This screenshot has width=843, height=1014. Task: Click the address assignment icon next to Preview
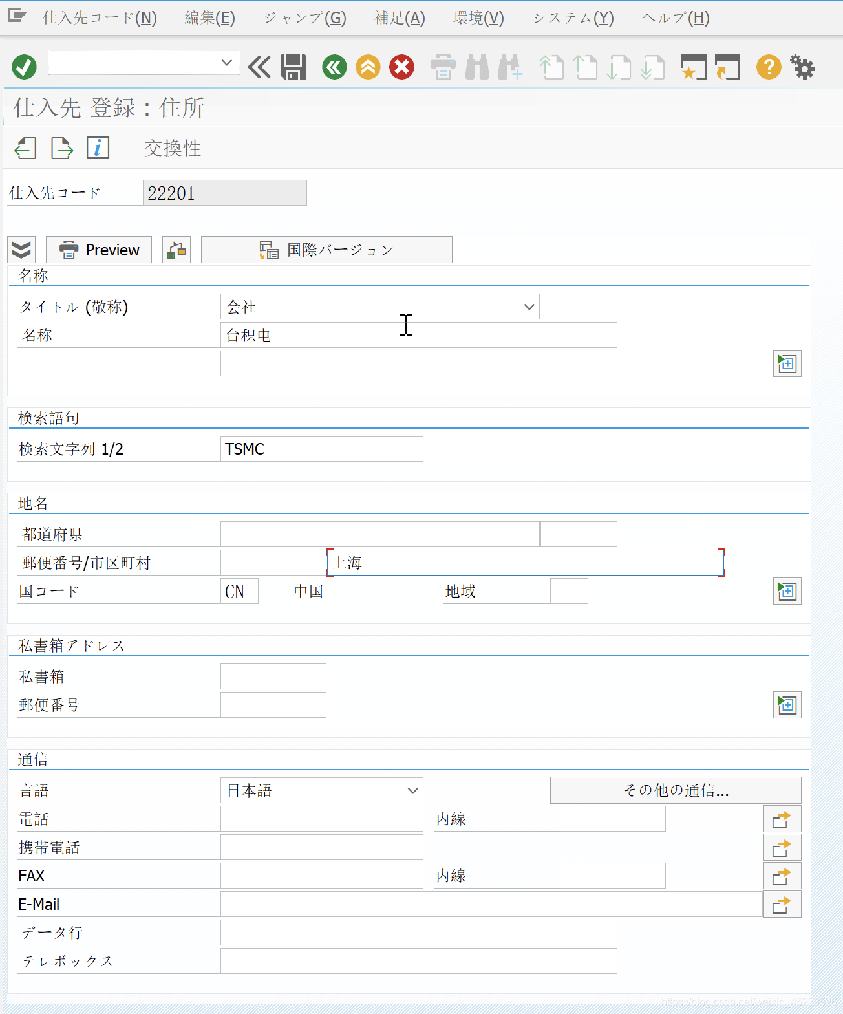(x=176, y=250)
